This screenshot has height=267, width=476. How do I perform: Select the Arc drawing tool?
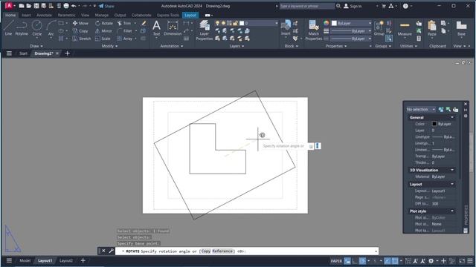coord(51,28)
